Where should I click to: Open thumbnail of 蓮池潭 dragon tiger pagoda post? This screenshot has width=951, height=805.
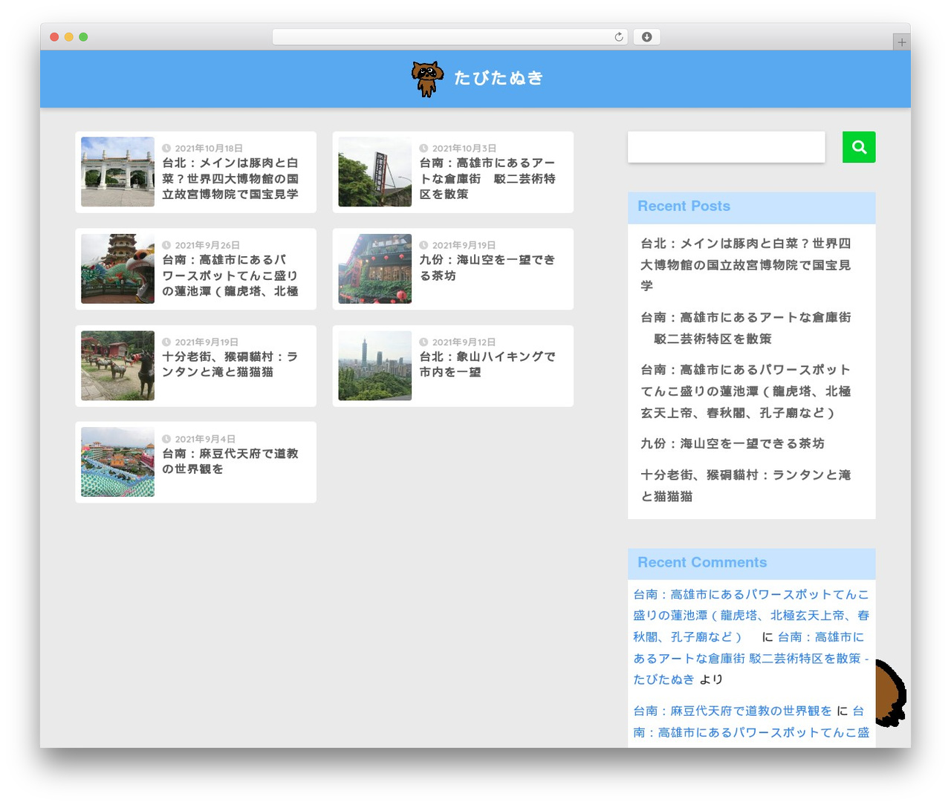click(x=117, y=269)
